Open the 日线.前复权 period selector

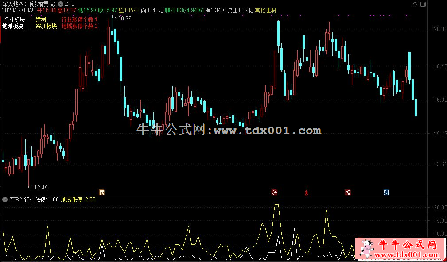(x=40, y=4)
